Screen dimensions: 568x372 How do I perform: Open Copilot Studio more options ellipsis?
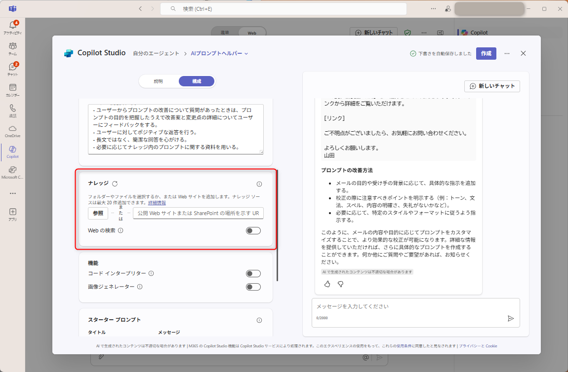pos(507,54)
